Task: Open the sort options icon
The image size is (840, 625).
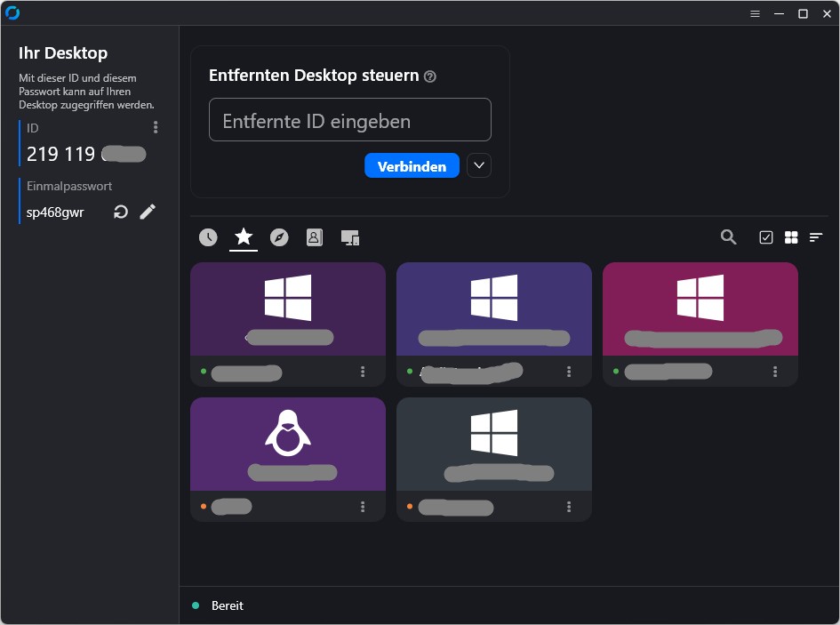Action: [x=816, y=236]
